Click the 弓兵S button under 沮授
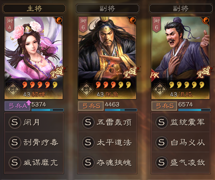 pos(164,106)
